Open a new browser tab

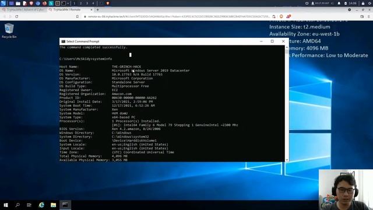(x=97, y=10)
